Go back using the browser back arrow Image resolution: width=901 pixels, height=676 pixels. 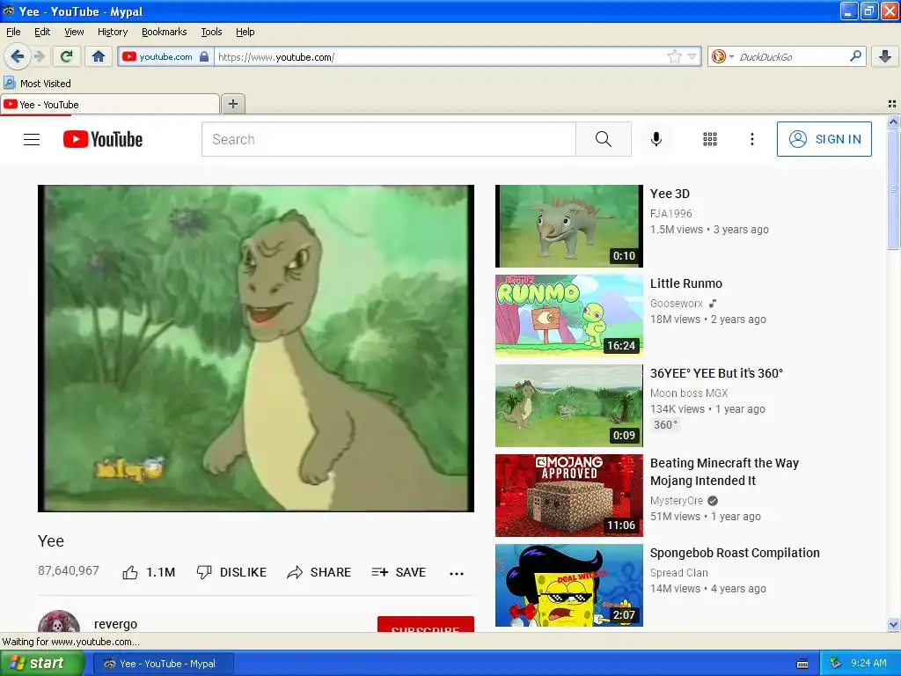(18, 56)
